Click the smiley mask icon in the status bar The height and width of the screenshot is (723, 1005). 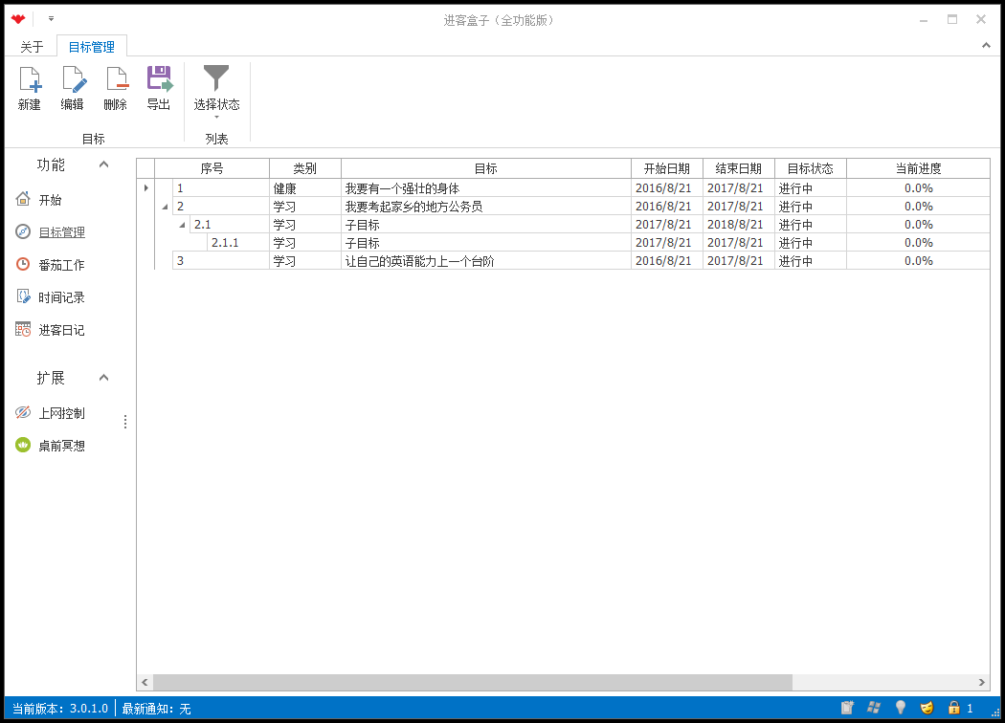(926, 708)
